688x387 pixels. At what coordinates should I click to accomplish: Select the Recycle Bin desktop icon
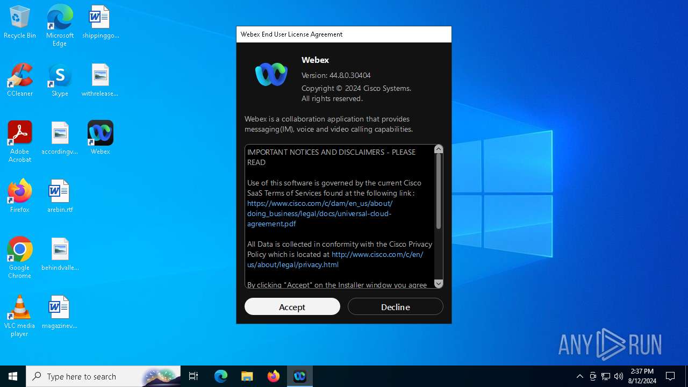click(20, 23)
